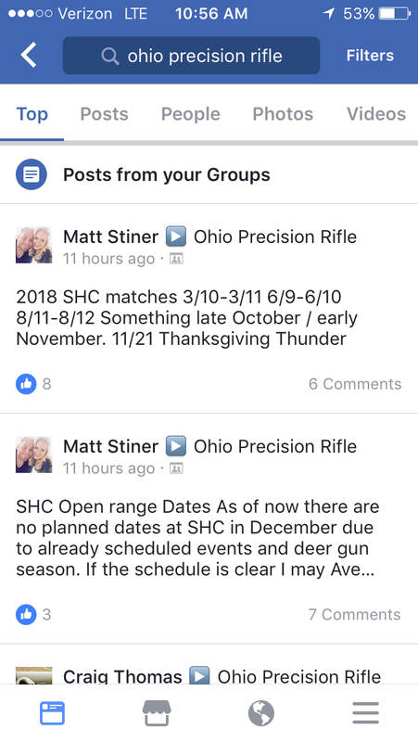Click the ohio precision rifle search field
The image size is (418, 742).
click(191, 56)
